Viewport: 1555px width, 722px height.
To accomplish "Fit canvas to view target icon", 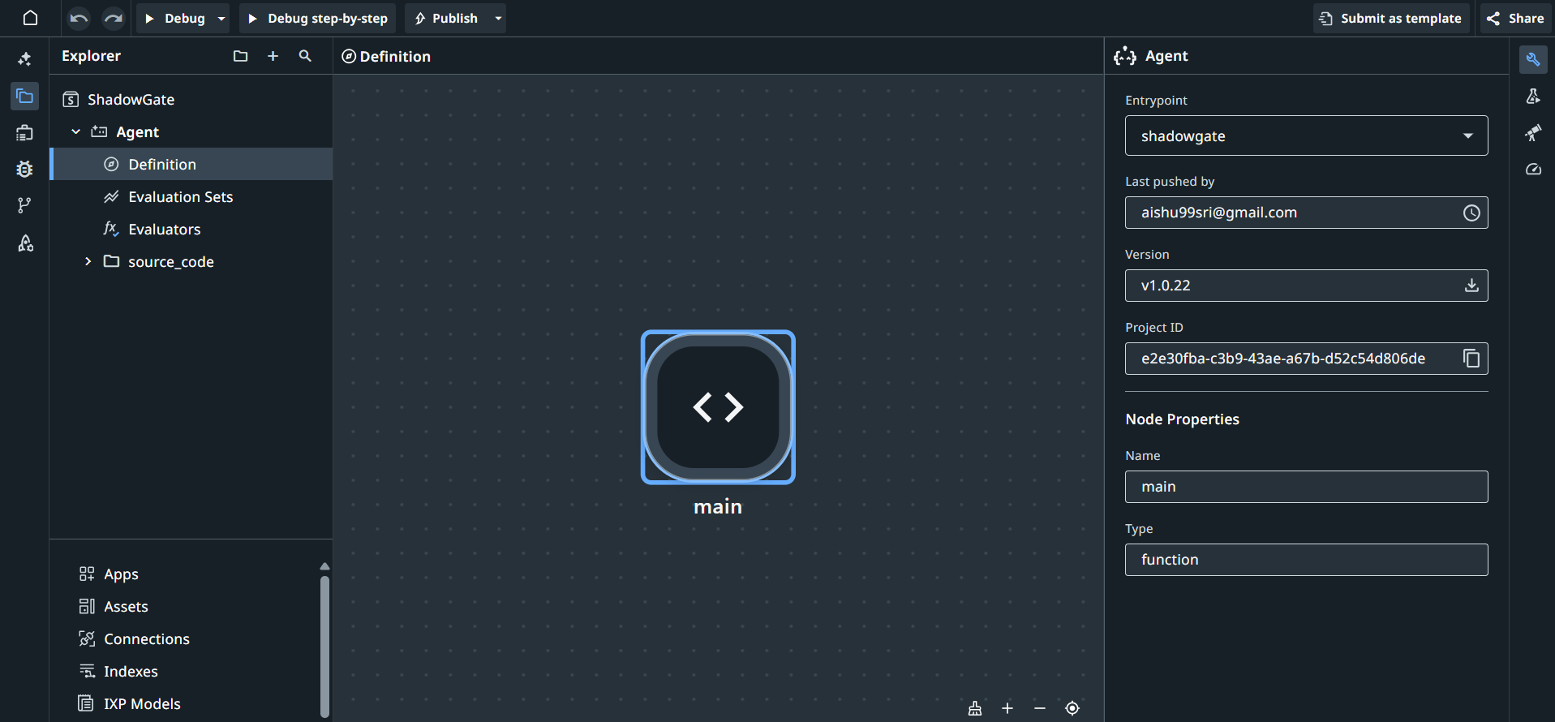I will (1072, 708).
